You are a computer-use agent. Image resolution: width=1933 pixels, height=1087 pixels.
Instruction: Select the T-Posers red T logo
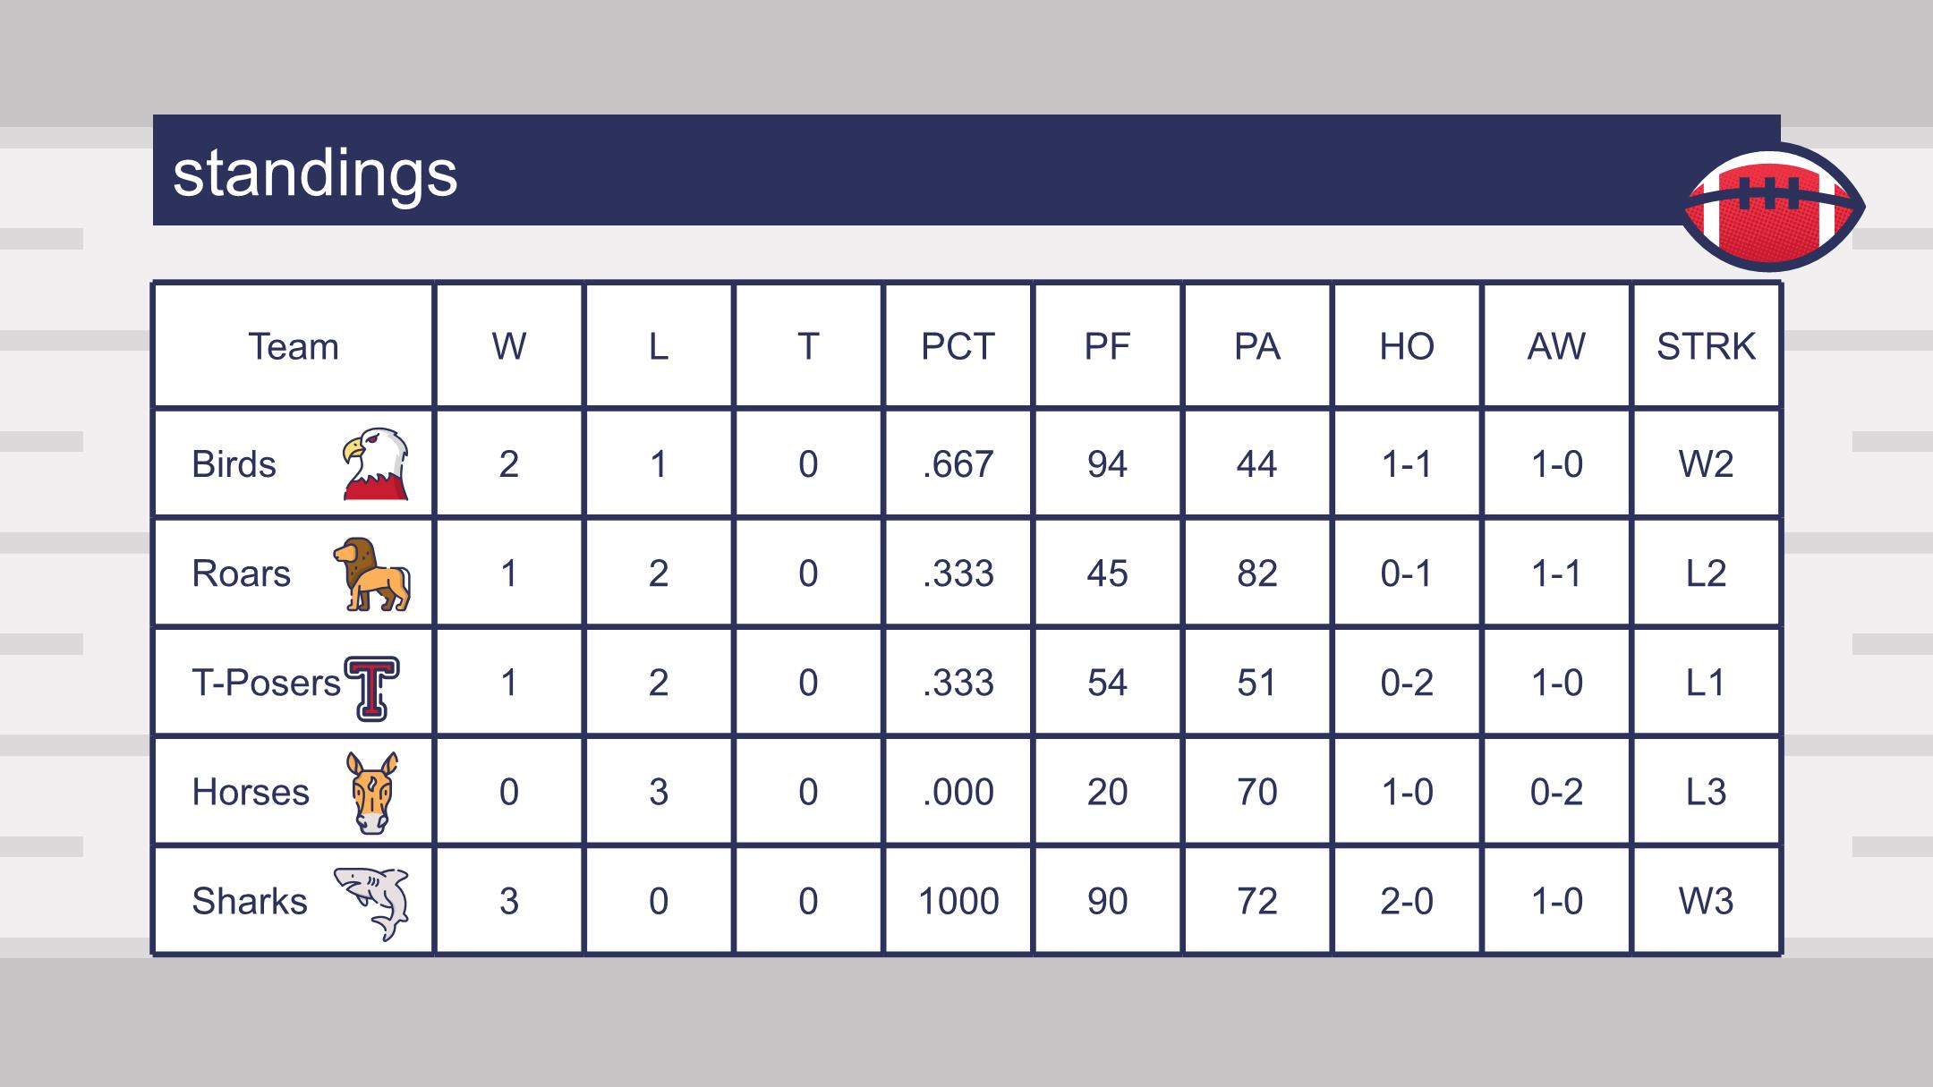pos(372,688)
